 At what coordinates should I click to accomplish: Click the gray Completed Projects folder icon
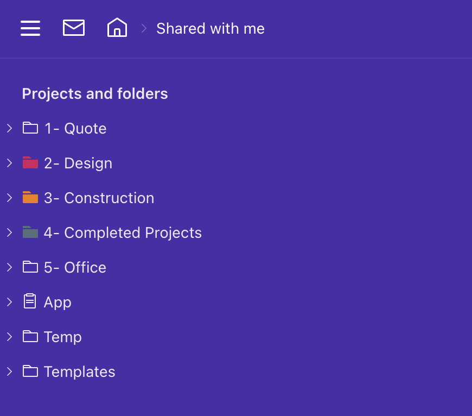point(30,232)
